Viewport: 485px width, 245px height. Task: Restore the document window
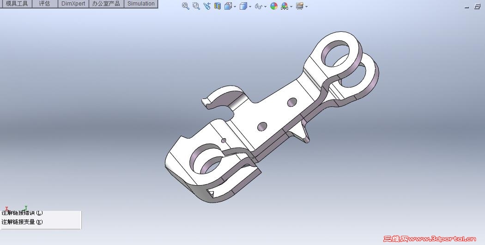pos(477,7)
